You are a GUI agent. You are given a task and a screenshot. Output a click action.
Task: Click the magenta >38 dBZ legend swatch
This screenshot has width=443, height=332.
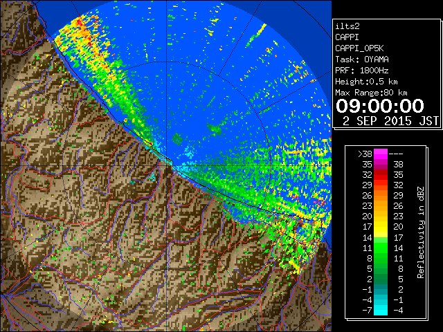(x=381, y=154)
